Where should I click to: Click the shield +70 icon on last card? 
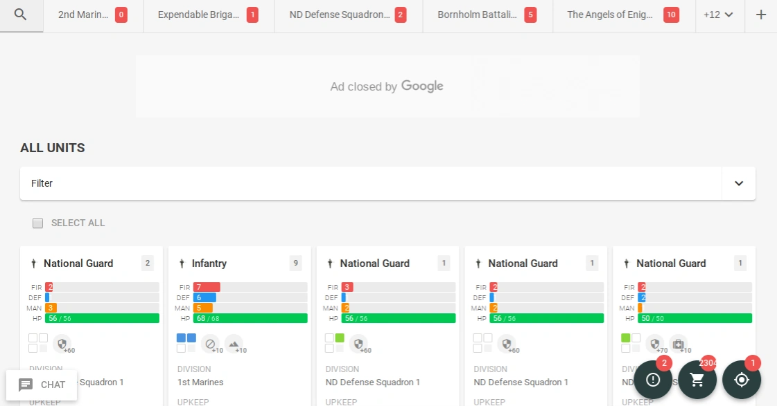(654, 344)
